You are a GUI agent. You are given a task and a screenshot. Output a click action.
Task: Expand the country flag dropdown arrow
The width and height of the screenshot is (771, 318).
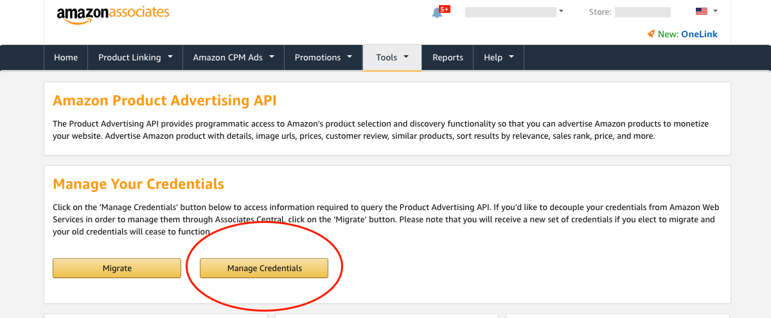(x=715, y=11)
